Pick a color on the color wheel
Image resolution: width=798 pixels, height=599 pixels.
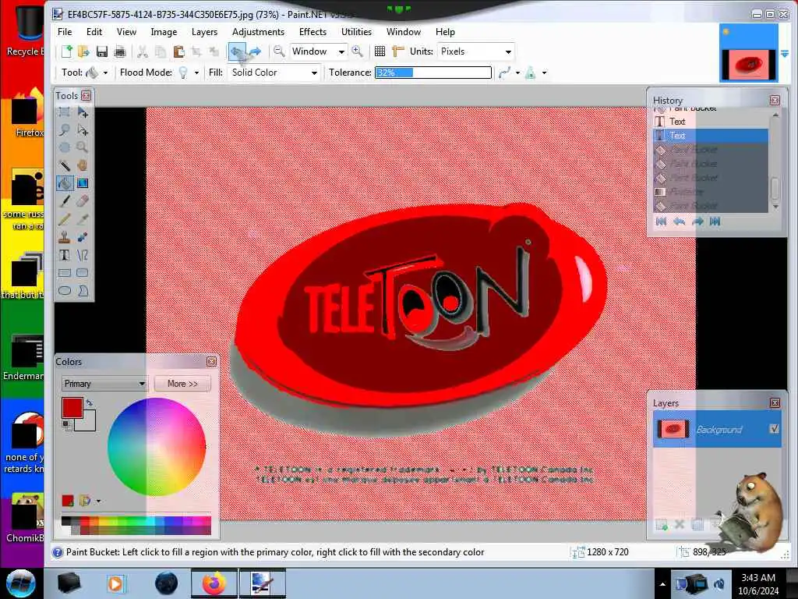pos(156,447)
